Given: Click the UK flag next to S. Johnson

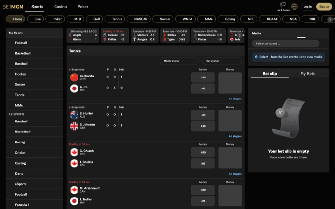Looking at the screenshot, I should point(74,126).
